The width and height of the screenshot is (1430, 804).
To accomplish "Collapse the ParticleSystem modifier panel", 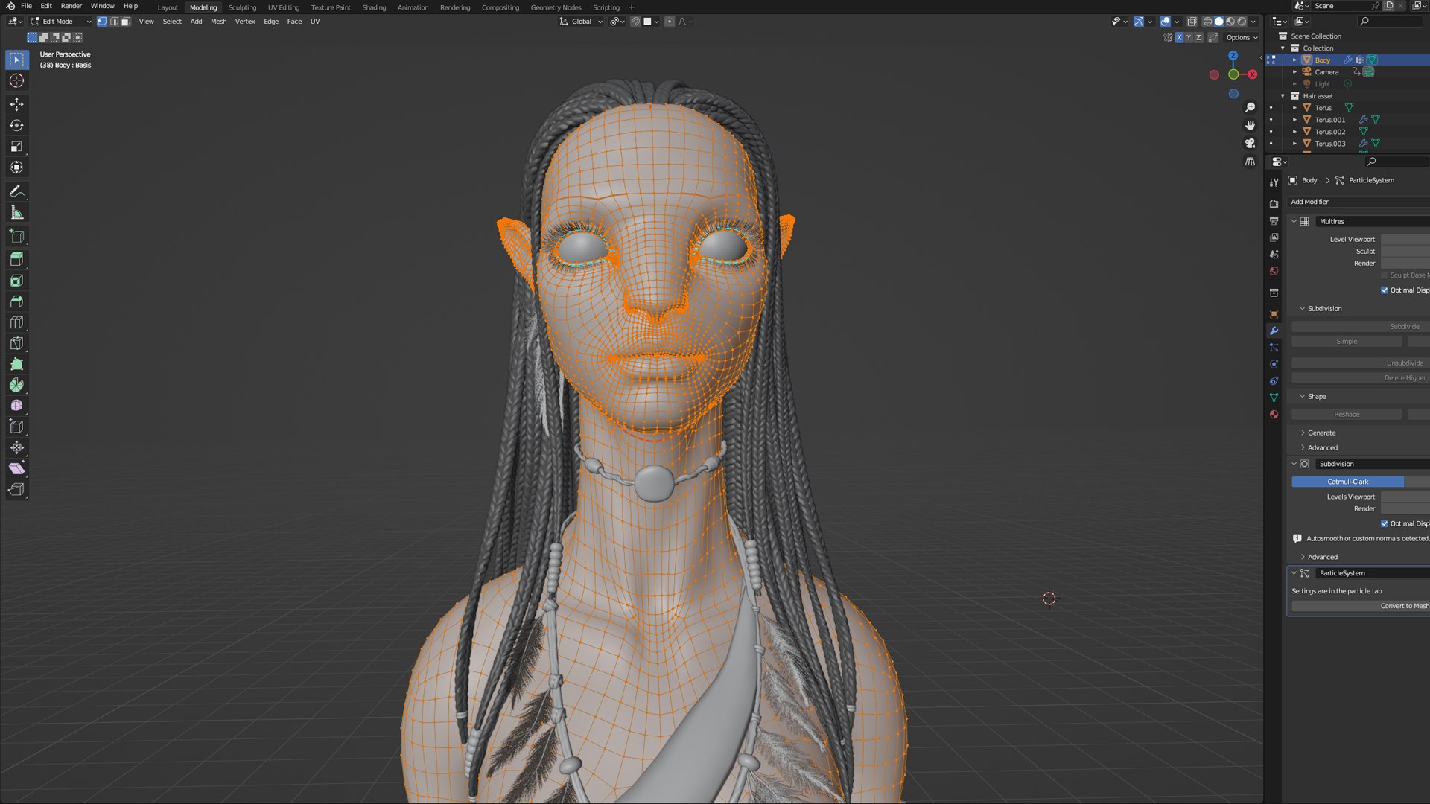I will 1294,573.
